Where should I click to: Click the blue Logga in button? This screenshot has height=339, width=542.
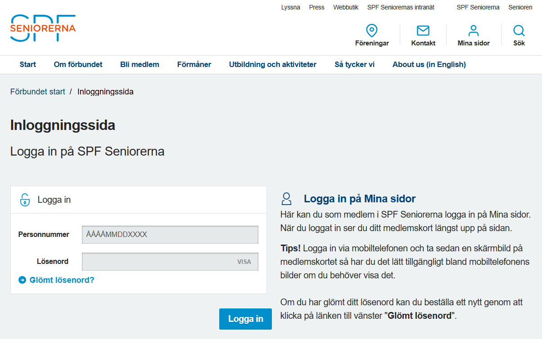coord(245,319)
